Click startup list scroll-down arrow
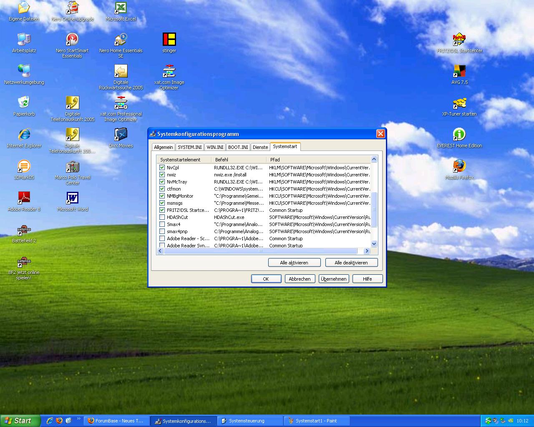Image resolution: width=534 pixels, height=427 pixels. click(374, 244)
